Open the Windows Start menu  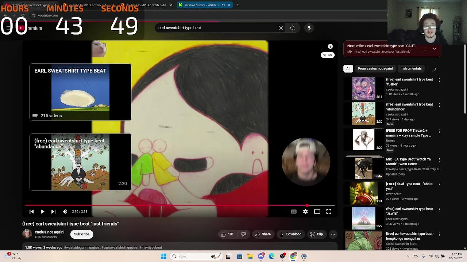tap(163, 256)
